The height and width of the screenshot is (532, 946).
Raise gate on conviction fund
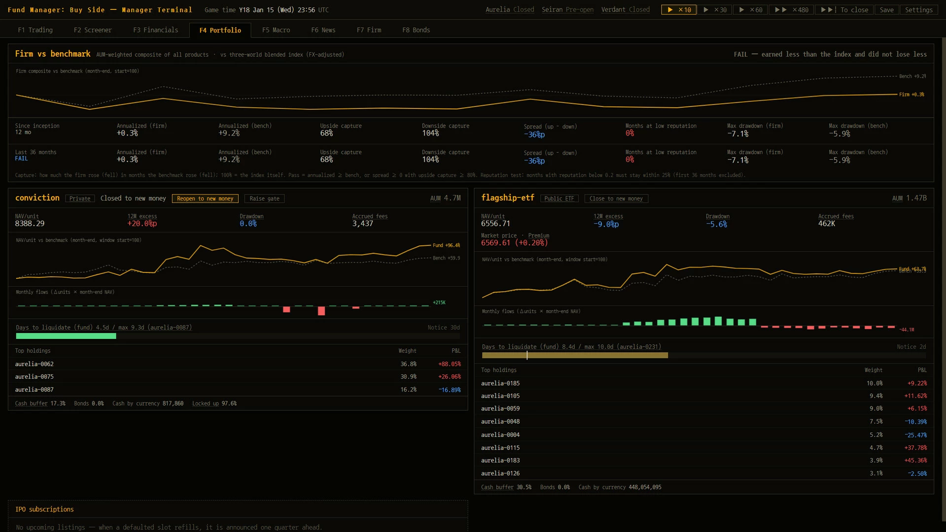point(264,199)
